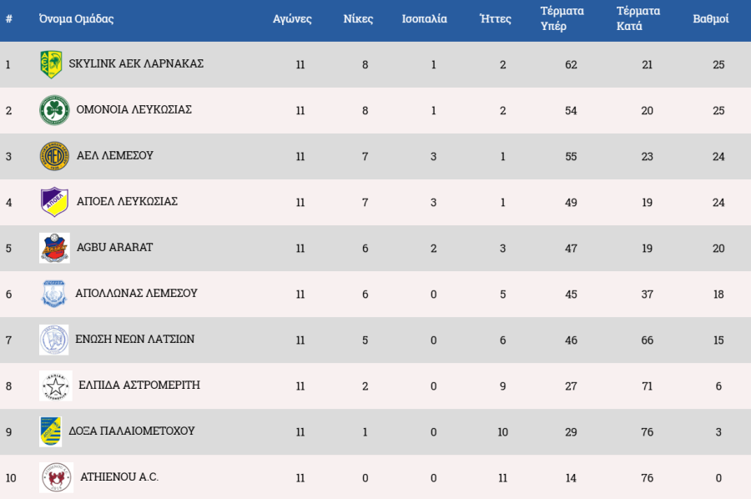Image resolution: width=751 pixels, height=499 pixels.
Task: Open the ΑΕΛ ΛΕΜΕΣΟΥ team name
Action: click(114, 155)
